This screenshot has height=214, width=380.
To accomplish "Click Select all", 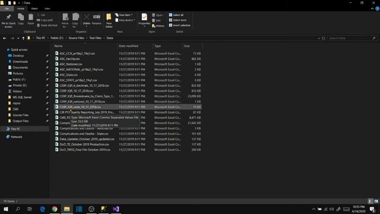I will click(x=176, y=15).
